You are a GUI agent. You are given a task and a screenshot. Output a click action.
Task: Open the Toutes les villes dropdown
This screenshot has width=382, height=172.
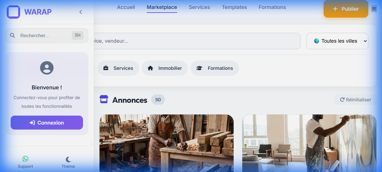pyautogui.click(x=337, y=41)
